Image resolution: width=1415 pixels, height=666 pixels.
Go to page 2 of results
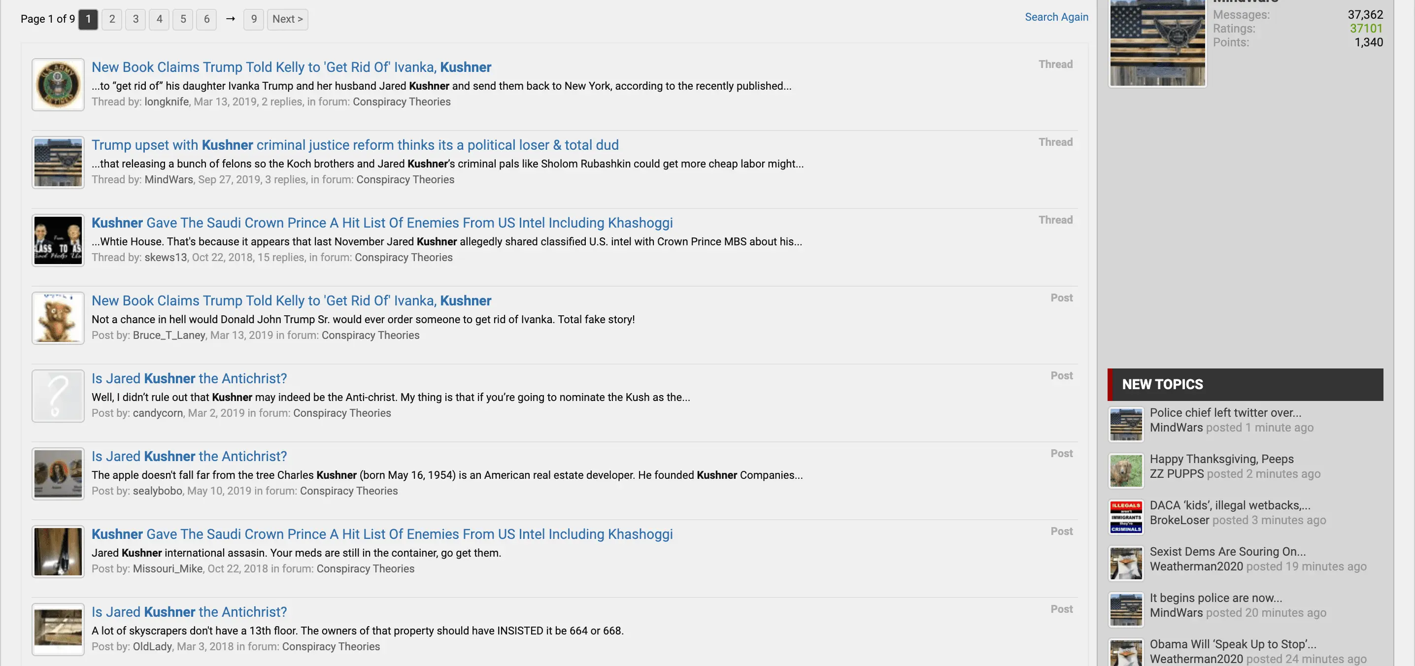pyautogui.click(x=111, y=19)
